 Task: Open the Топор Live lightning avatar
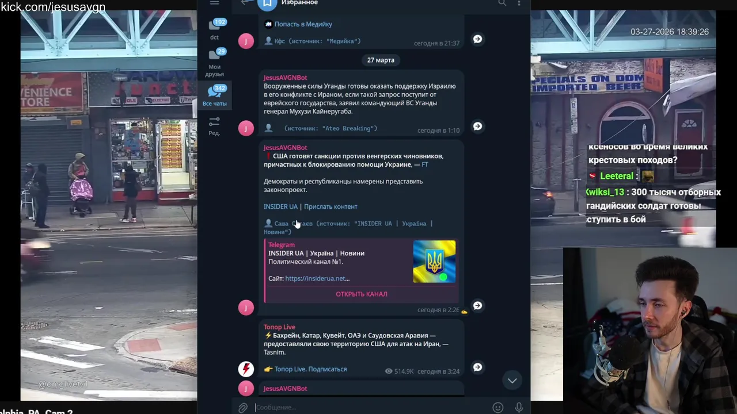point(246,369)
